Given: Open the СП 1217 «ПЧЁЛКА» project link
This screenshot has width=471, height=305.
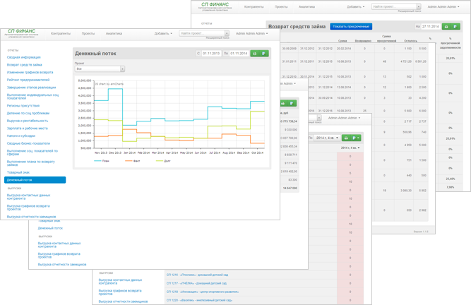Looking at the screenshot, I should tap(196, 283).
